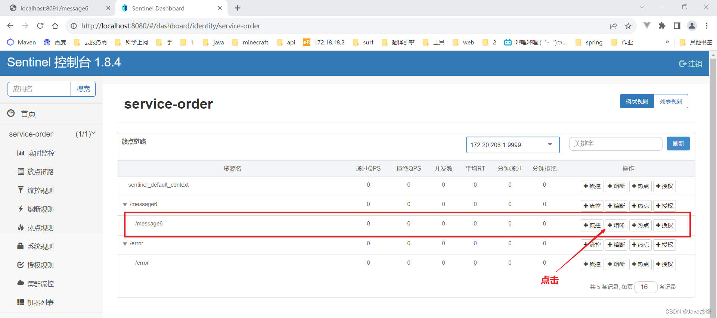Switch to 树状视图 tree view
717x318 pixels.
click(x=637, y=101)
